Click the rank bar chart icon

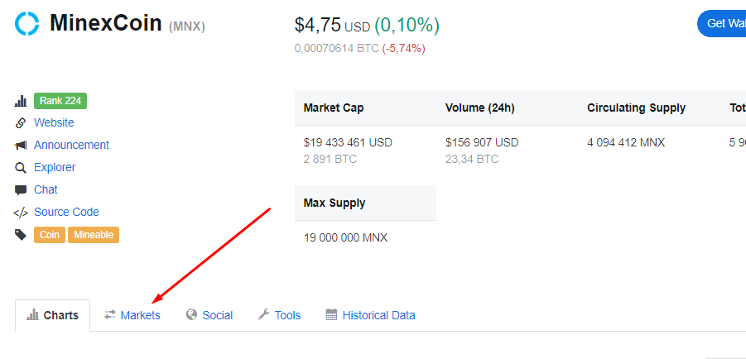pyautogui.click(x=21, y=101)
